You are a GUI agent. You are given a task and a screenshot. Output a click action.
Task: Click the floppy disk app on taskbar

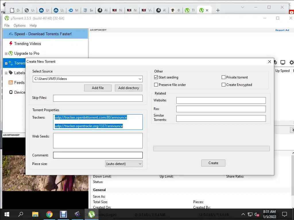tap(63, 214)
